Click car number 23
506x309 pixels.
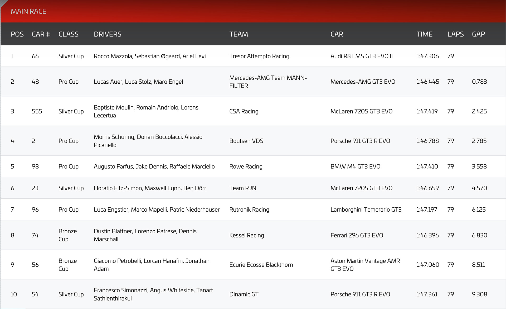coord(35,188)
